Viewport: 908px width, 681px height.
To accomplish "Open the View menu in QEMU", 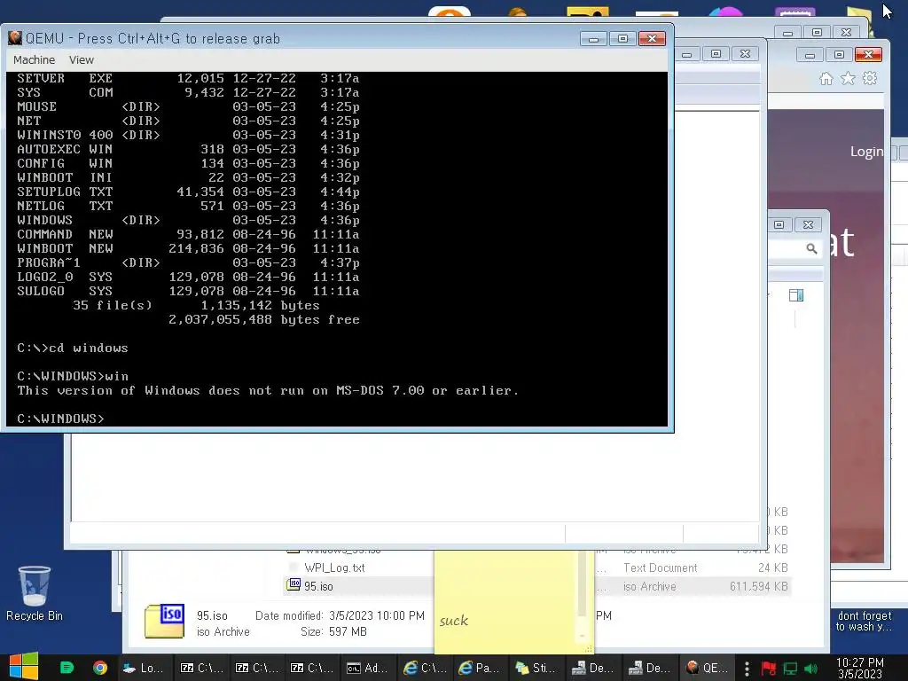I will [81, 60].
